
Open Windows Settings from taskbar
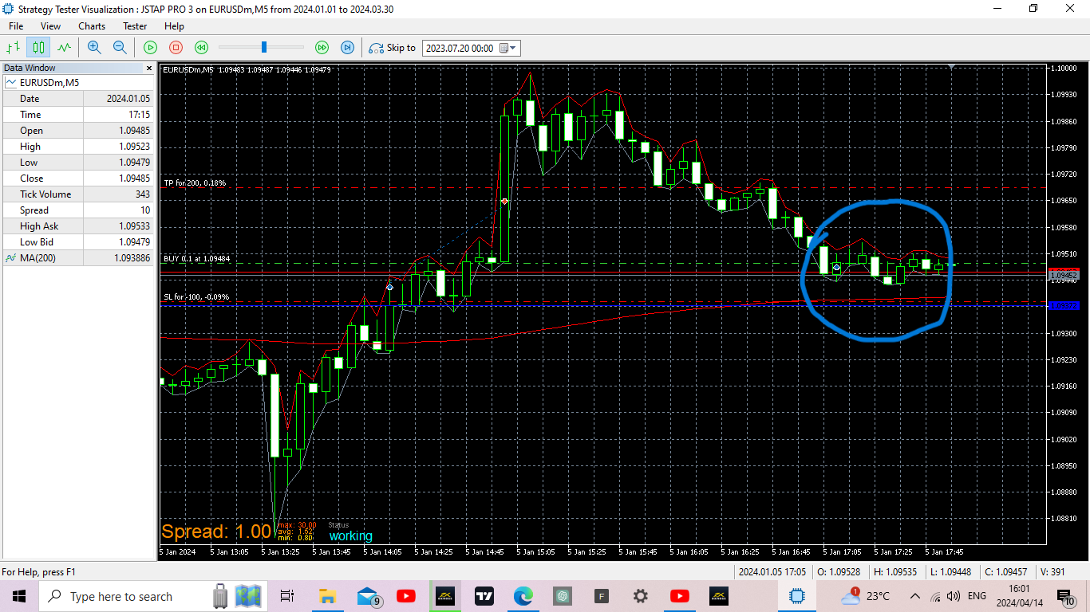point(640,596)
